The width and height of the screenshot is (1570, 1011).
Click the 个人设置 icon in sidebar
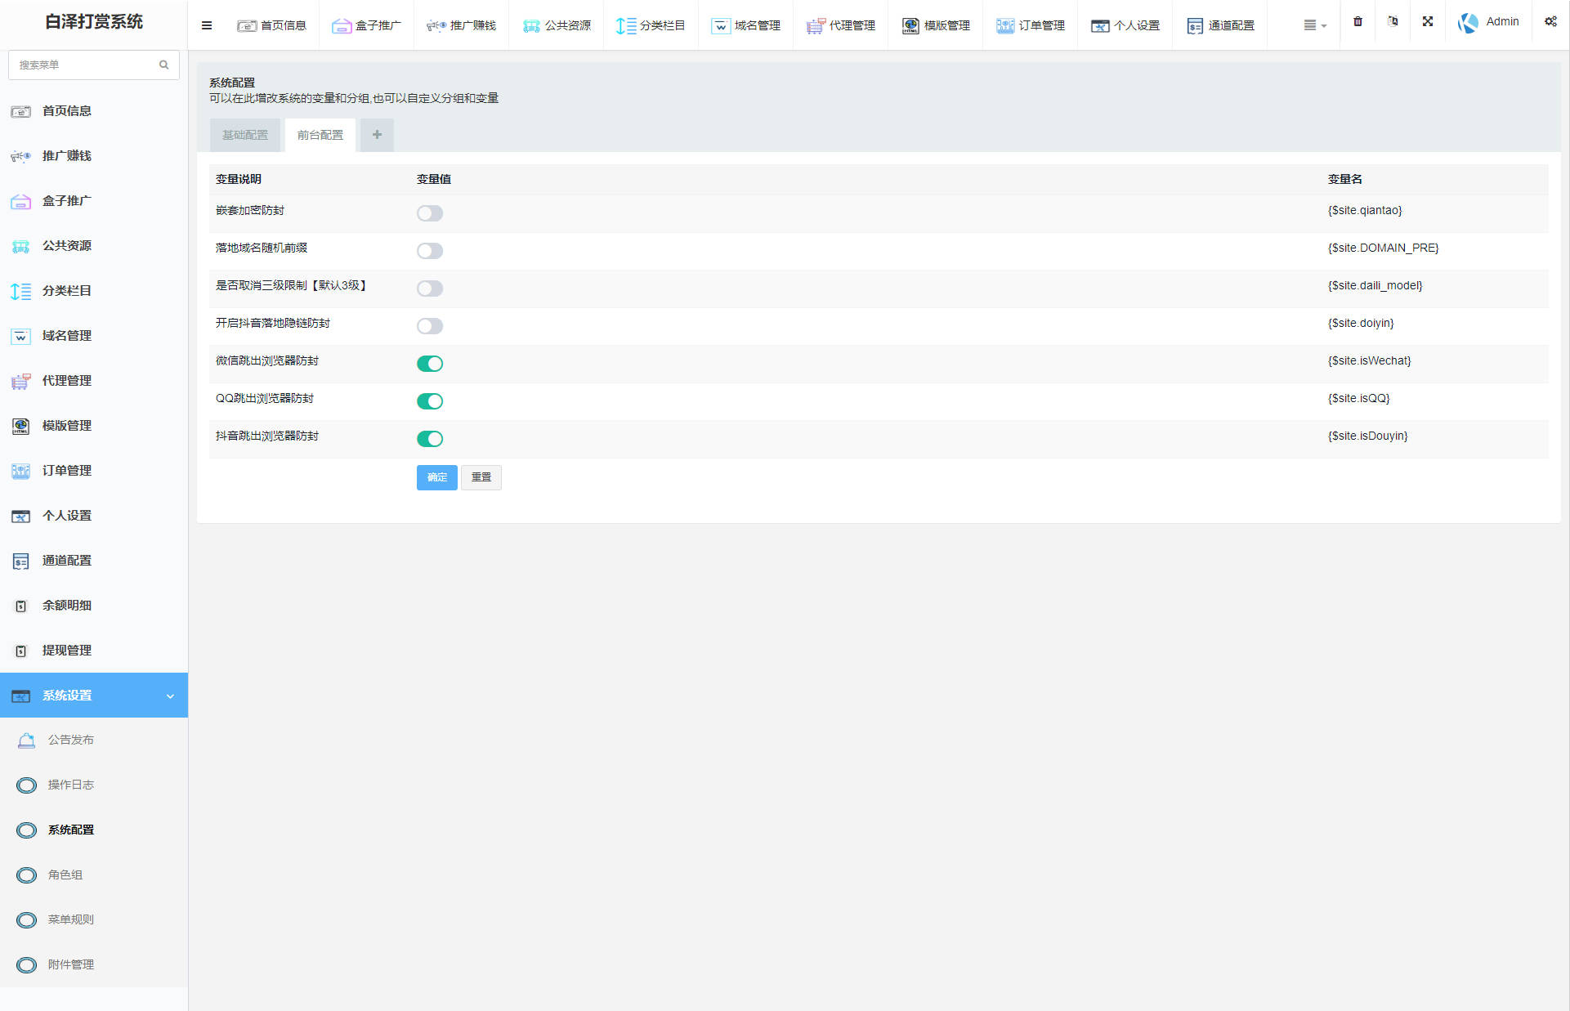[20, 516]
